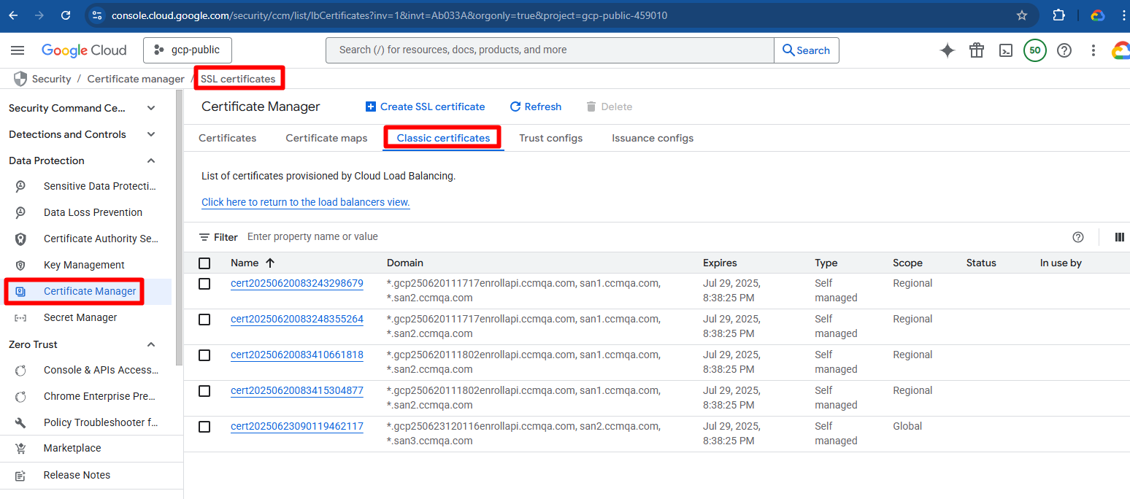Expand Security Command Center section
The height and width of the screenshot is (499, 1130).
151,108
